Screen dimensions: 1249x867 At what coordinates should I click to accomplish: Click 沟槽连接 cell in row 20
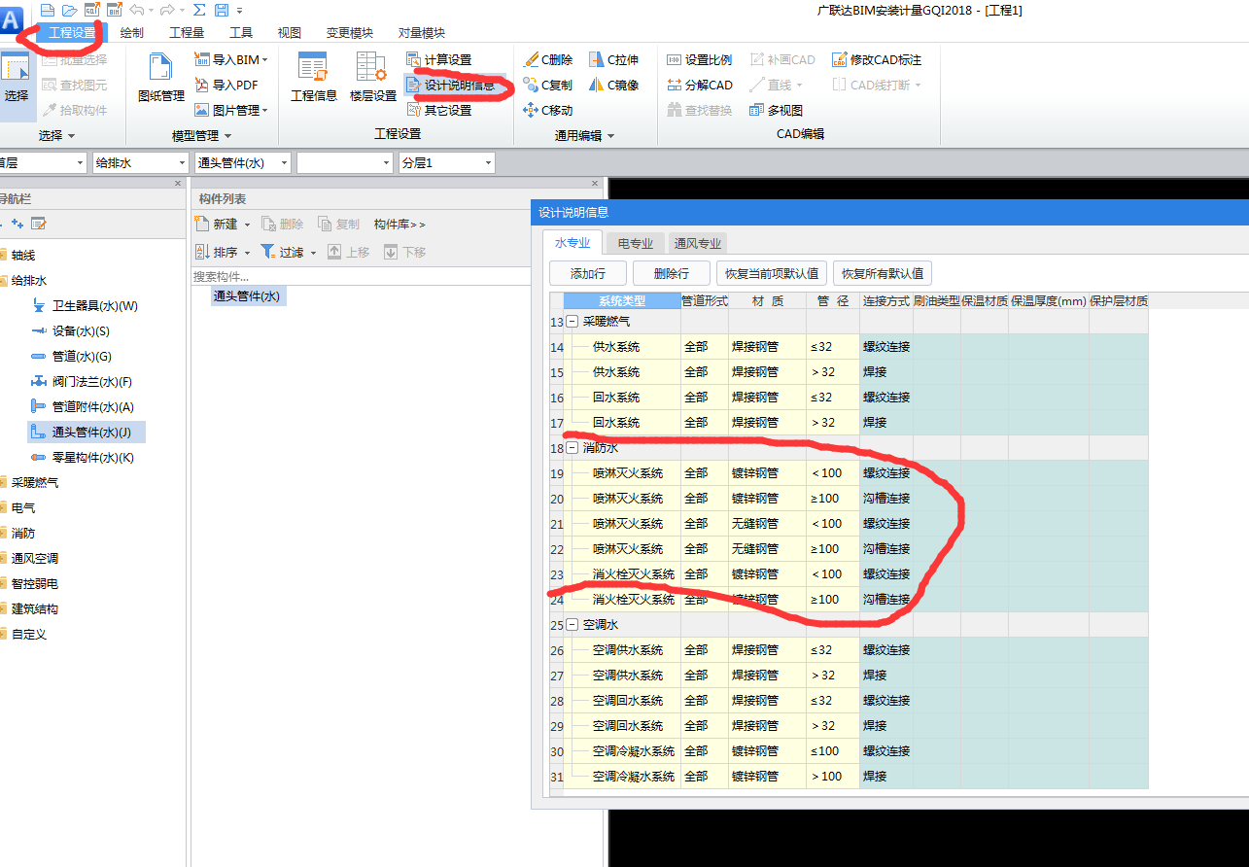point(886,499)
